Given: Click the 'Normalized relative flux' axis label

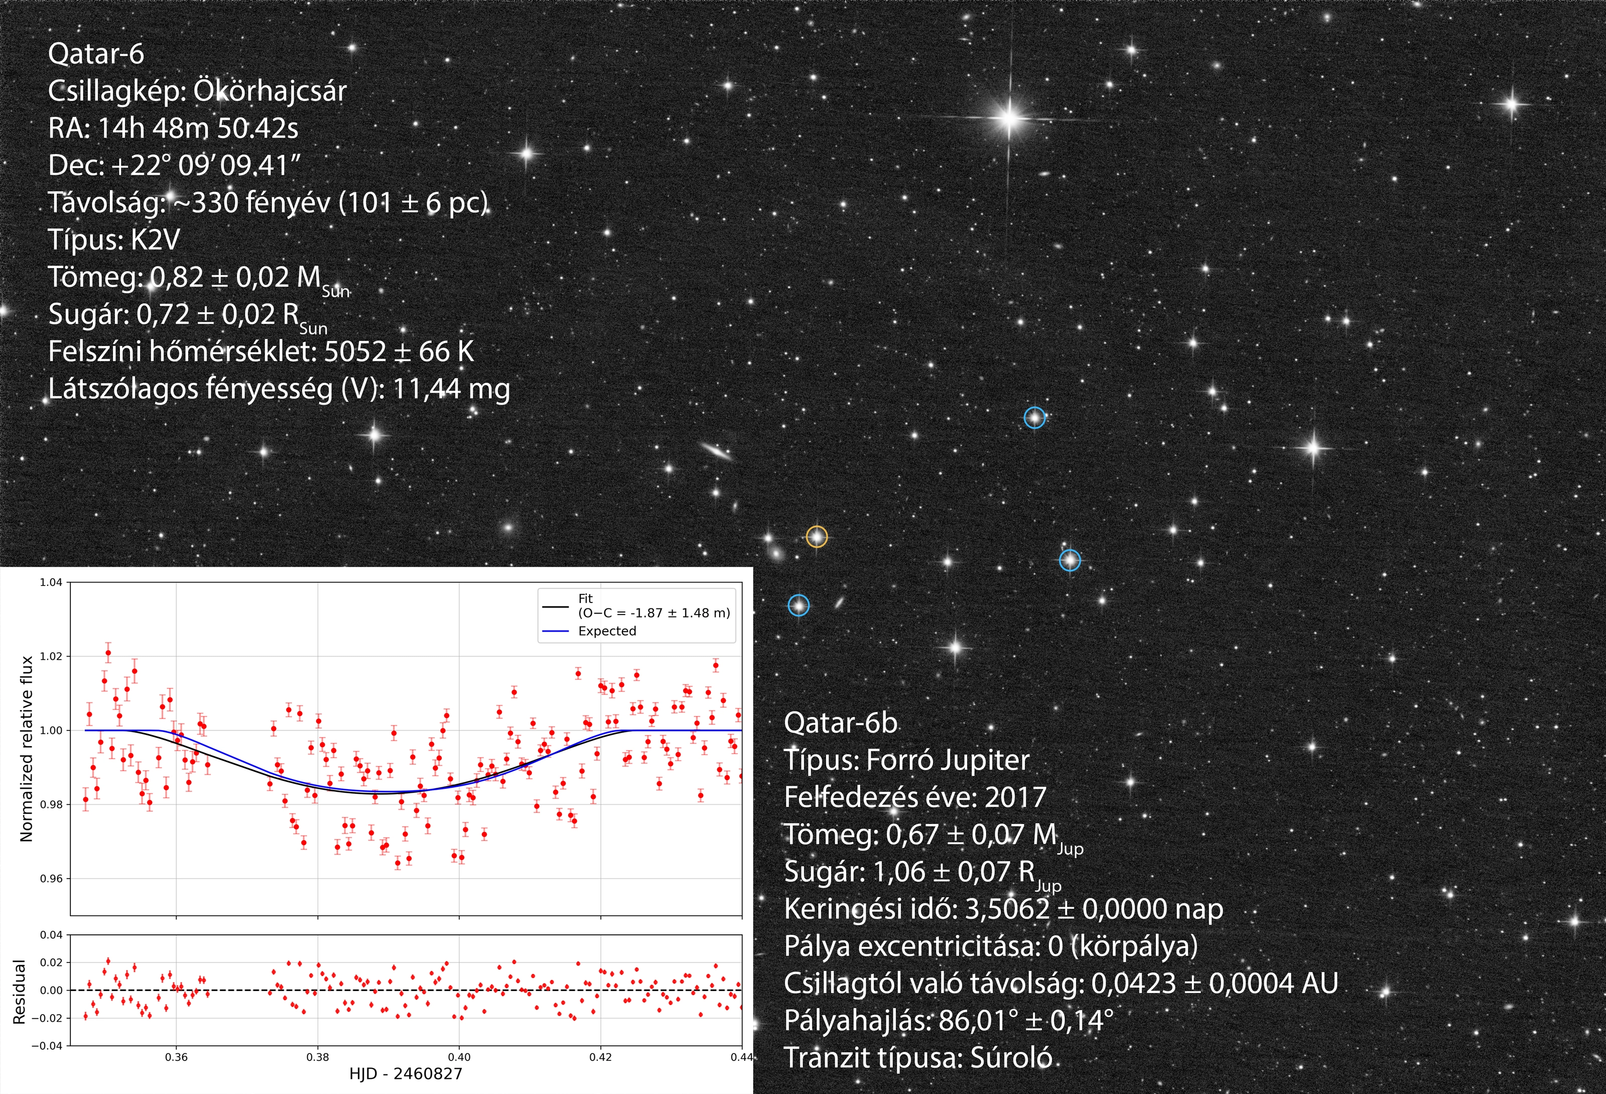Looking at the screenshot, I should (27, 749).
